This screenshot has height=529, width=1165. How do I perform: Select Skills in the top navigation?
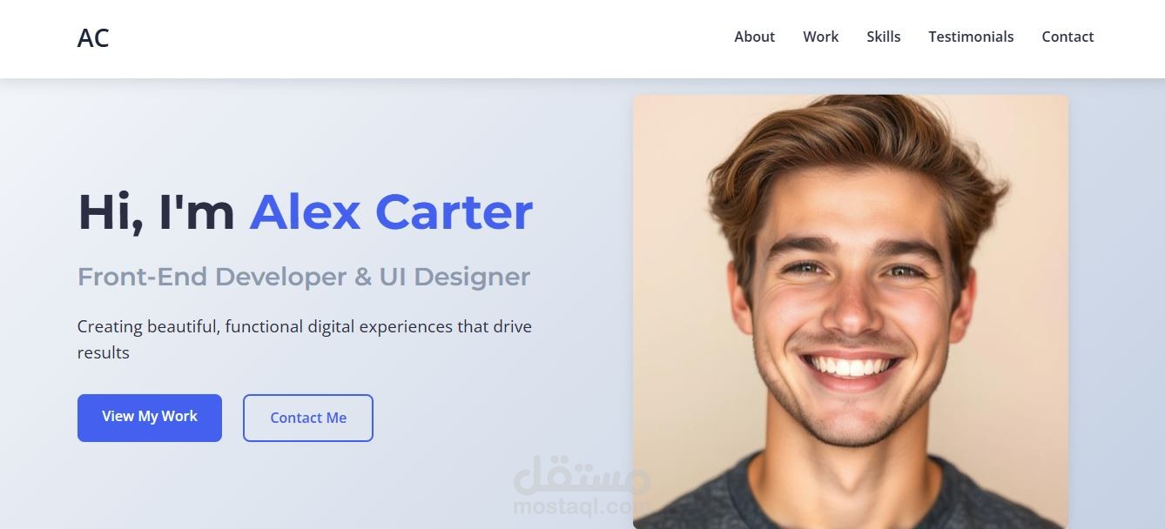(x=883, y=37)
